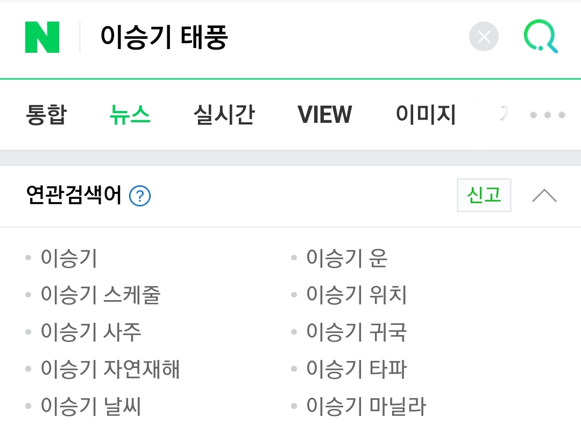Screen dimensions: 581x431
Task: Clear the search query with the X icon
Action: pos(483,37)
